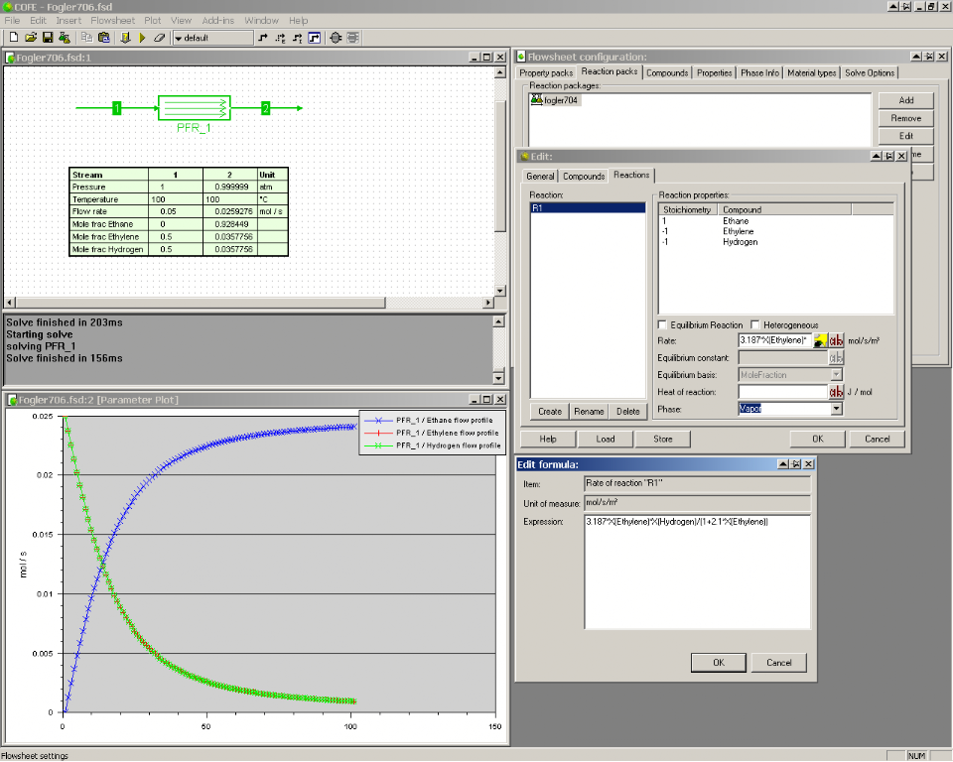Switch to the Compounds tab in Flowsheet configuration
Viewport: 953px width, 762px height.
[667, 72]
